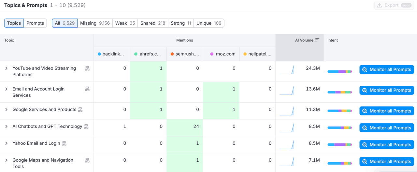
Task: Switch to Topics view
Action: tap(14, 23)
